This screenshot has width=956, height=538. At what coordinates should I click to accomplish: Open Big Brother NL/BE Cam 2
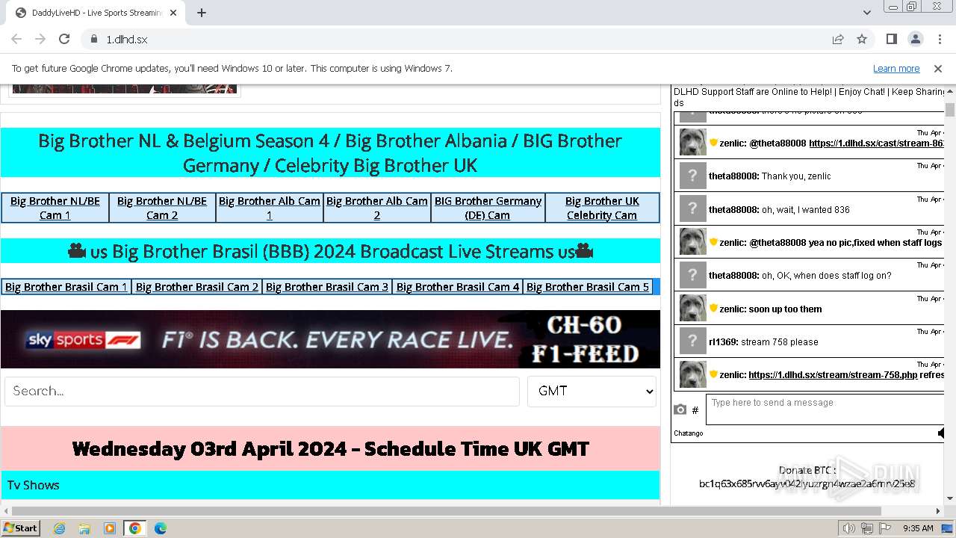coord(162,208)
